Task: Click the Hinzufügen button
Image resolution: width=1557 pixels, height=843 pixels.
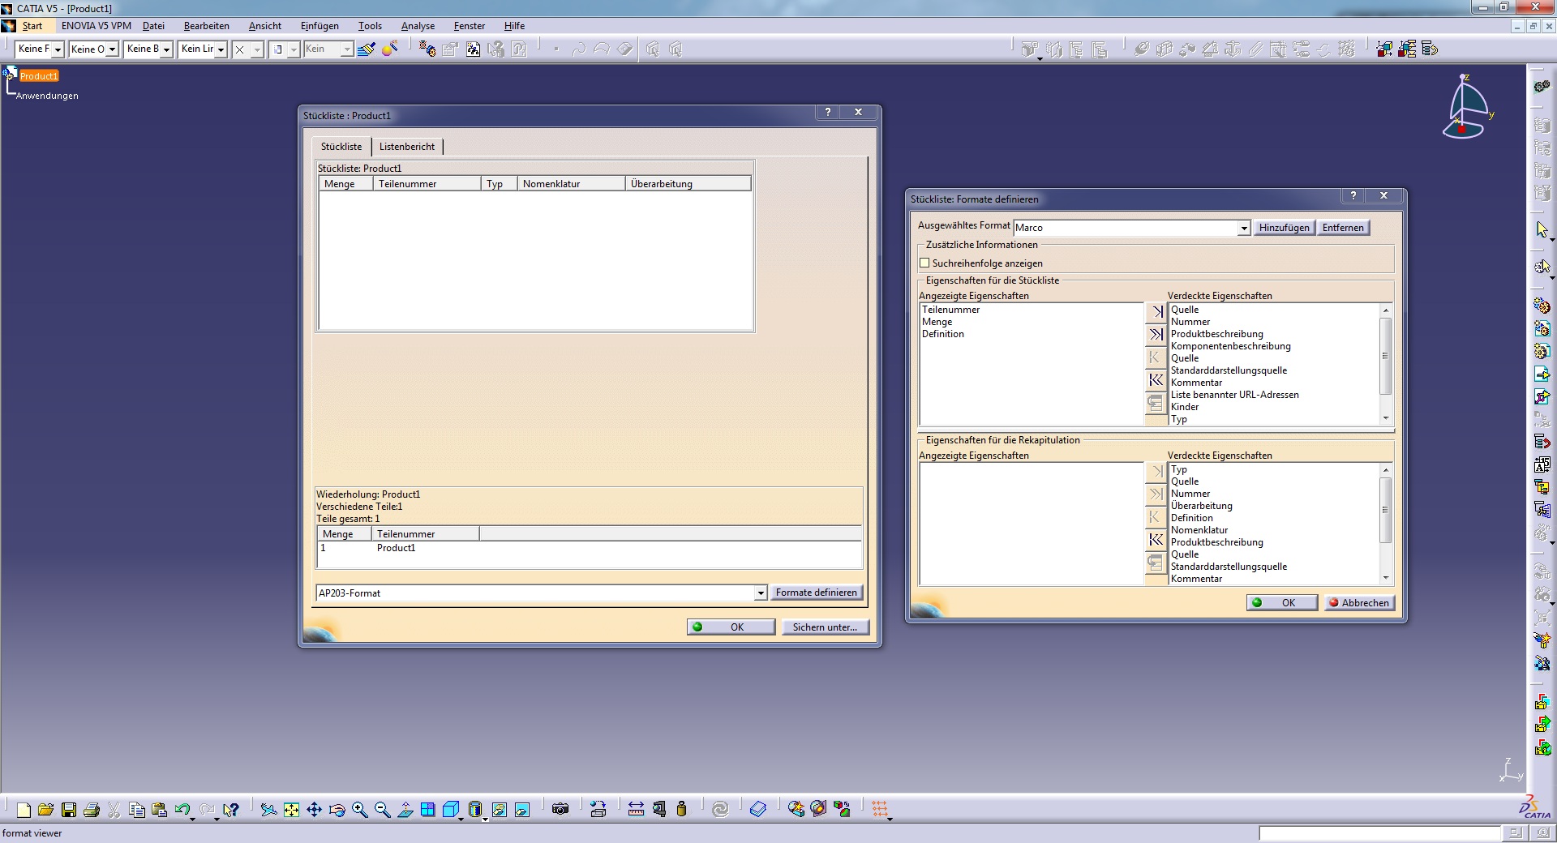Action: (x=1284, y=228)
